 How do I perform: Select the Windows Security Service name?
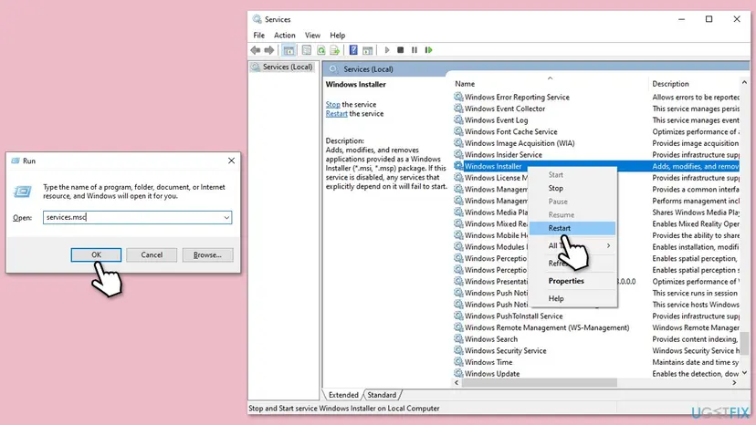(505, 351)
